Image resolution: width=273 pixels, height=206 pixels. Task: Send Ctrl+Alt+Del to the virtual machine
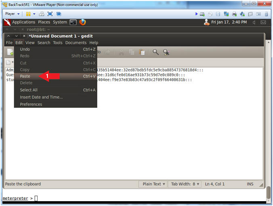42,14
